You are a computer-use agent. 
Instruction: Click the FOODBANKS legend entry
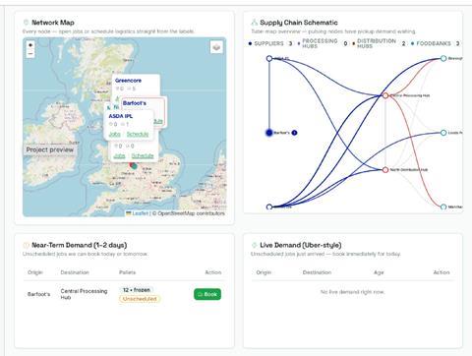tap(436, 43)
